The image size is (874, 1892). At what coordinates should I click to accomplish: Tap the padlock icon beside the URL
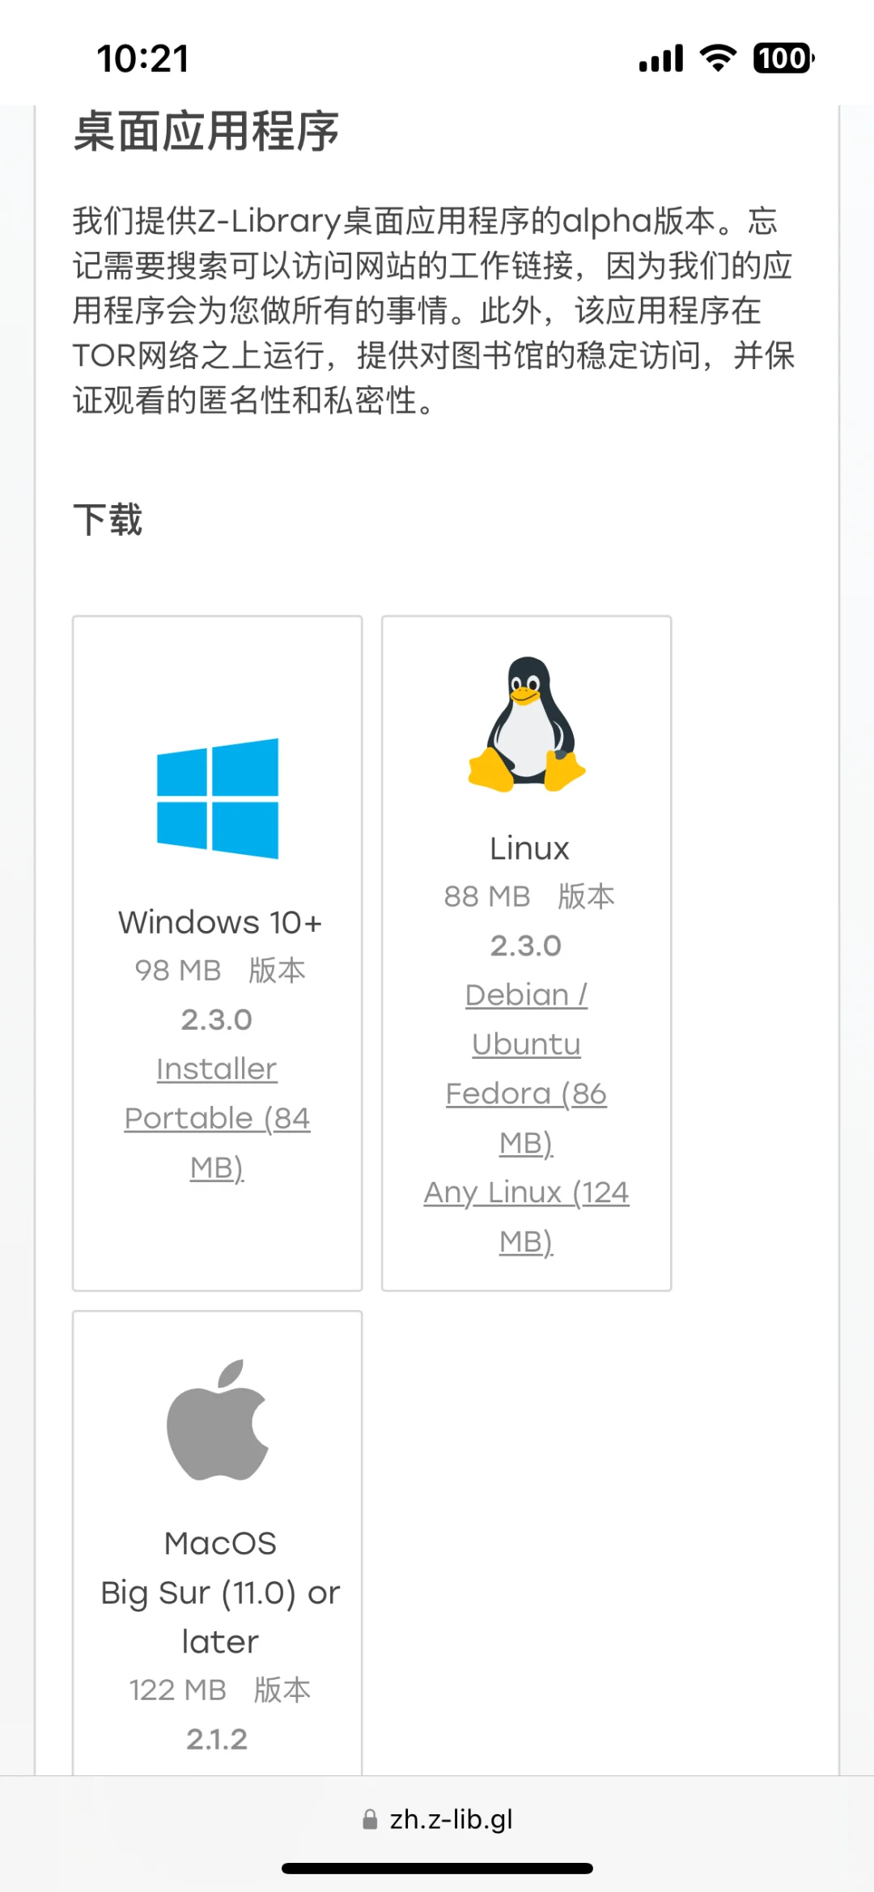(x=370, y=1819)
